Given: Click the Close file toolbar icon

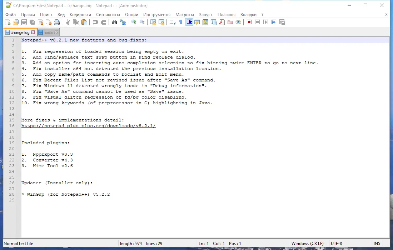Looking at the screenshot, I should pos(40,22).
